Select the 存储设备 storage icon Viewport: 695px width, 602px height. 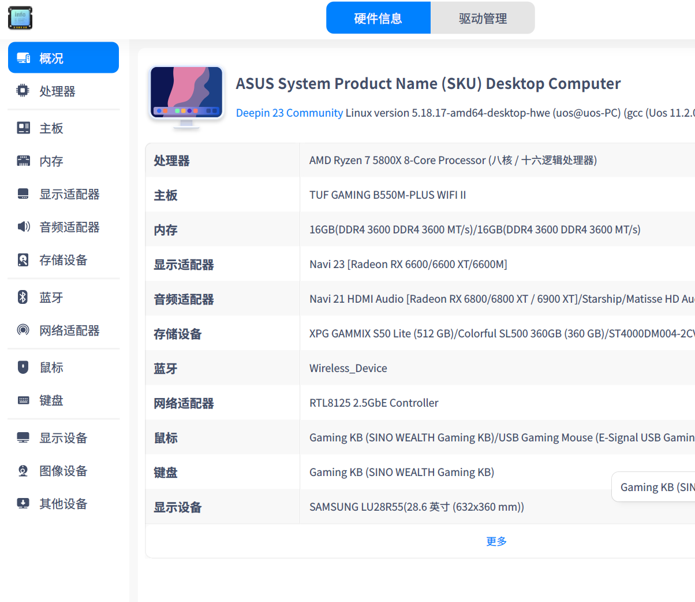click(22, 260)
